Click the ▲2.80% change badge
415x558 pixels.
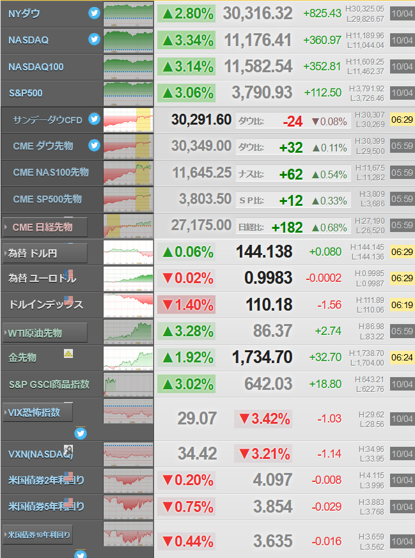[187, 14]
